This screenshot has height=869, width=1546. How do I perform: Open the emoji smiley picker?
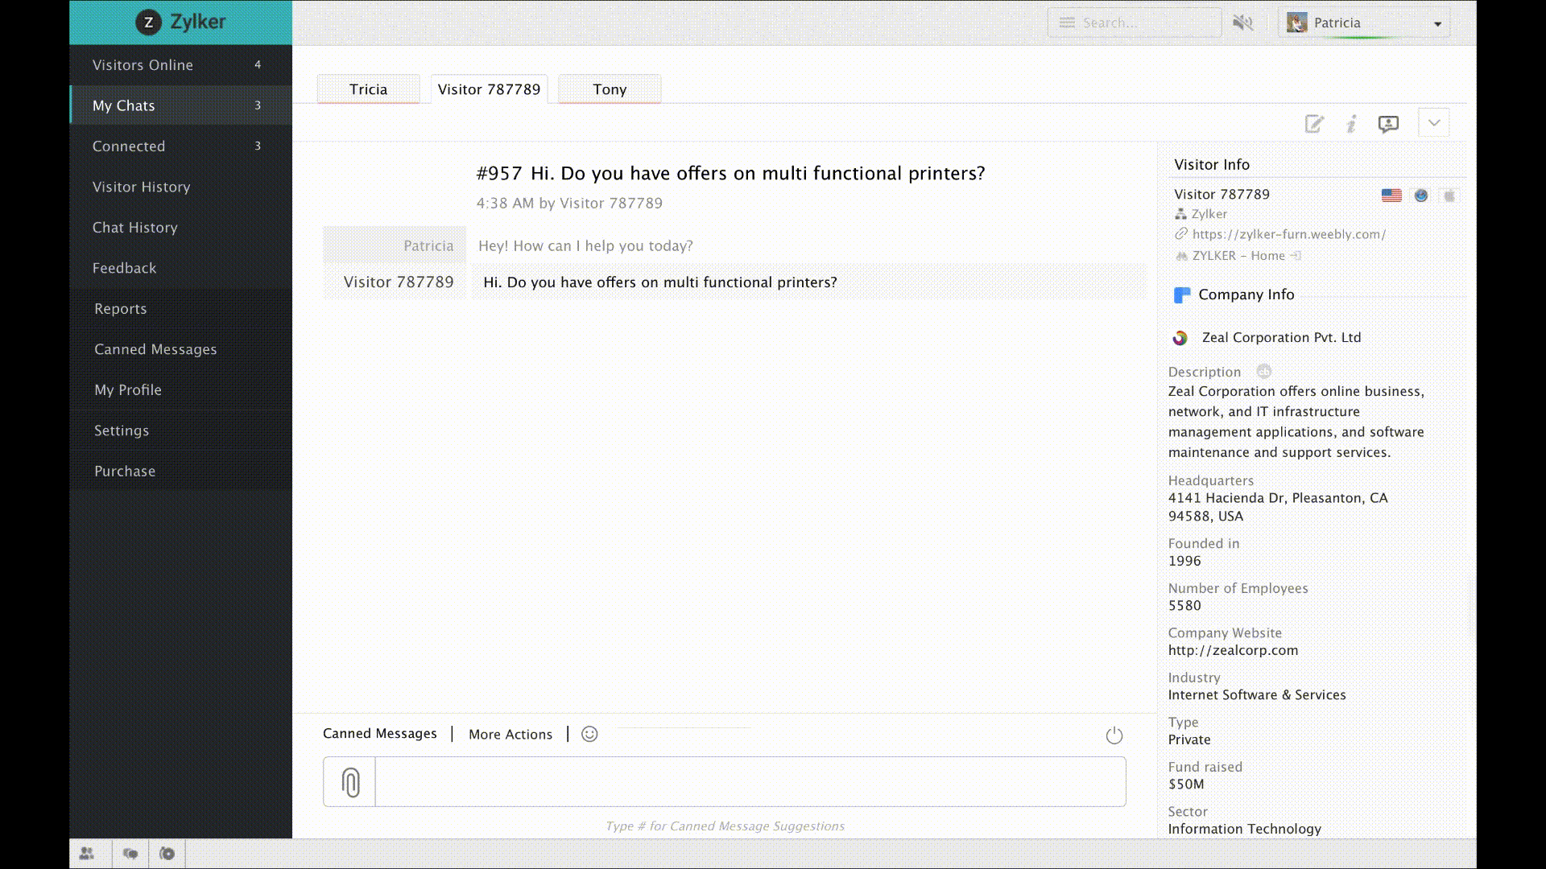tap(589, 734)
